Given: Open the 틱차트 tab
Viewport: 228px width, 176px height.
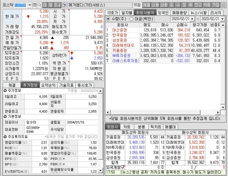Looking at the screenshot, I should pyautogui.click(x=156, y=127).
